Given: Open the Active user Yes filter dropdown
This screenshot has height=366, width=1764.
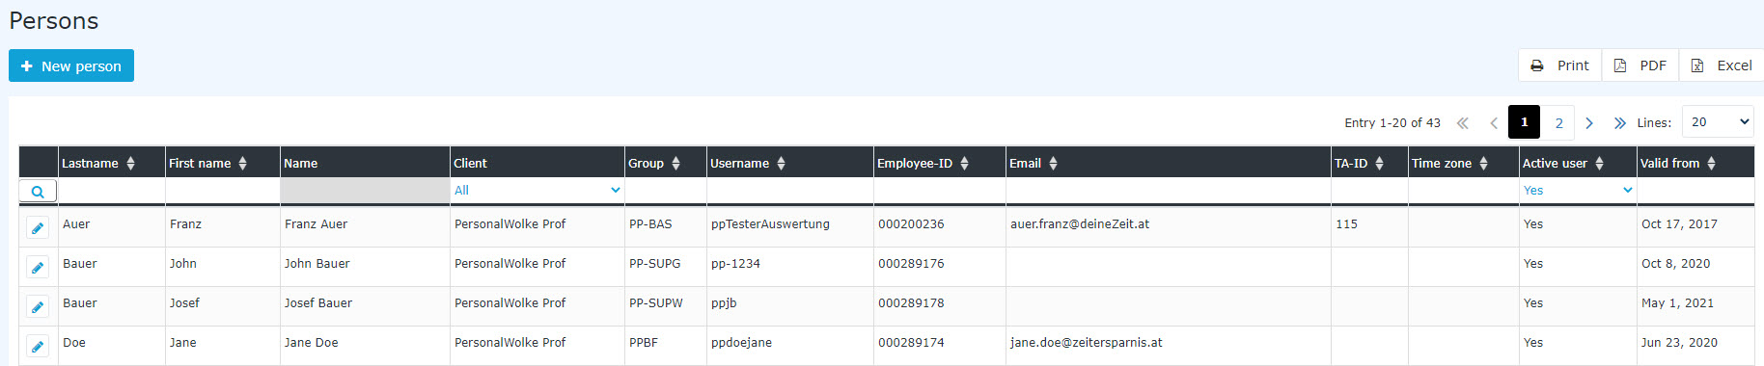Looking at the screenshot, I should tap(1578, 191).
